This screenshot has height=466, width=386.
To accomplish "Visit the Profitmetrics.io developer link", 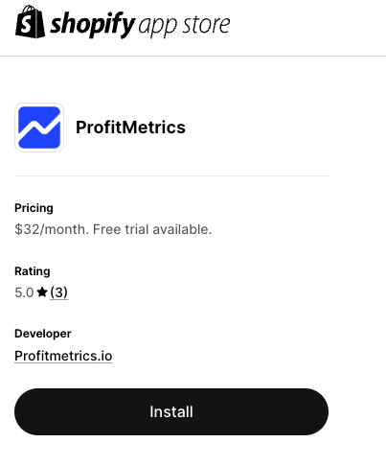I will coord(63,356).
